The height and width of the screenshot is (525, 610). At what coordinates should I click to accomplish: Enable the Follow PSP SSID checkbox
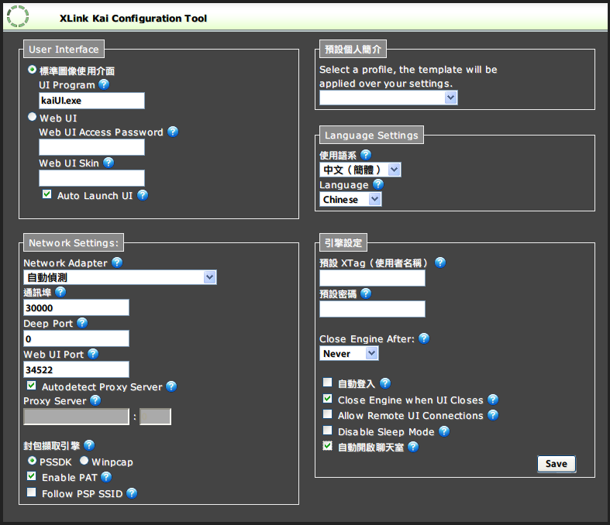pyautogui.click(x=32, y=492)
